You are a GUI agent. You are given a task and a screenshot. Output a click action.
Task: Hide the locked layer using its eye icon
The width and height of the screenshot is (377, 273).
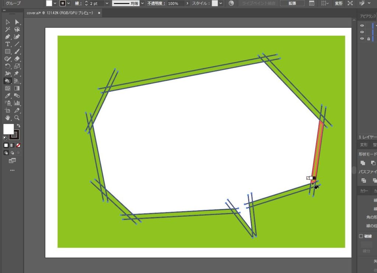pos(362,39)
